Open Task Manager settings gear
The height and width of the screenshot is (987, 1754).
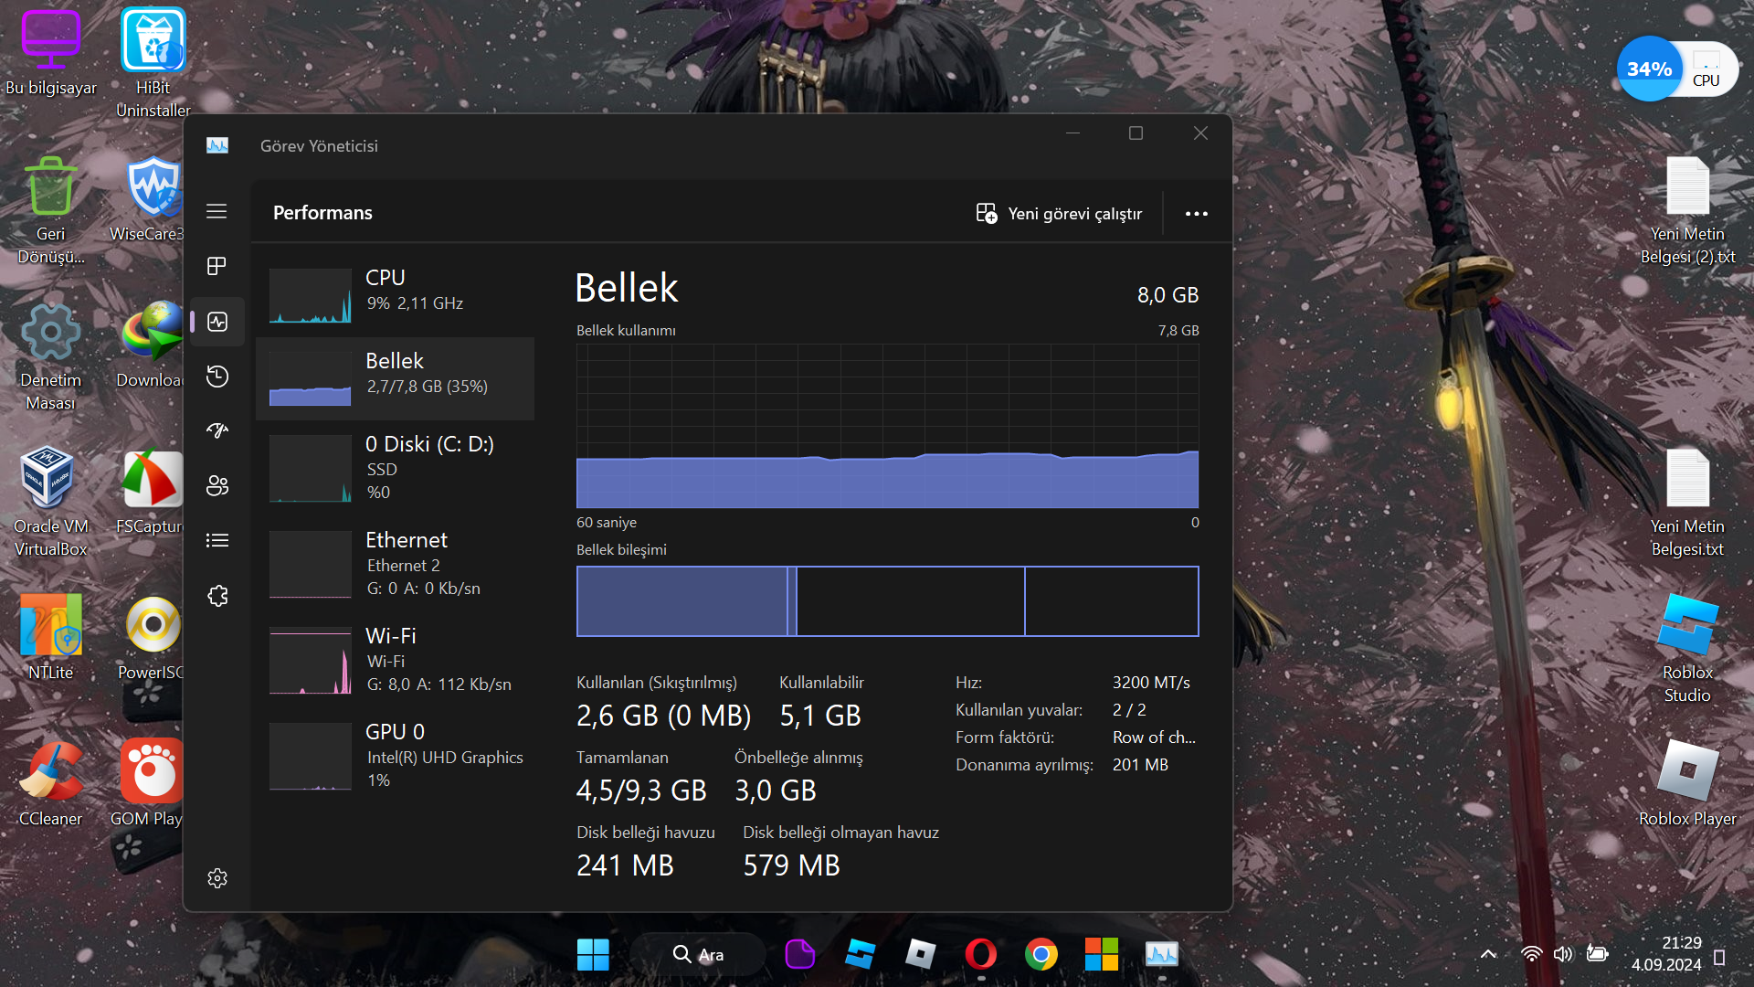(x=217, y=878)
